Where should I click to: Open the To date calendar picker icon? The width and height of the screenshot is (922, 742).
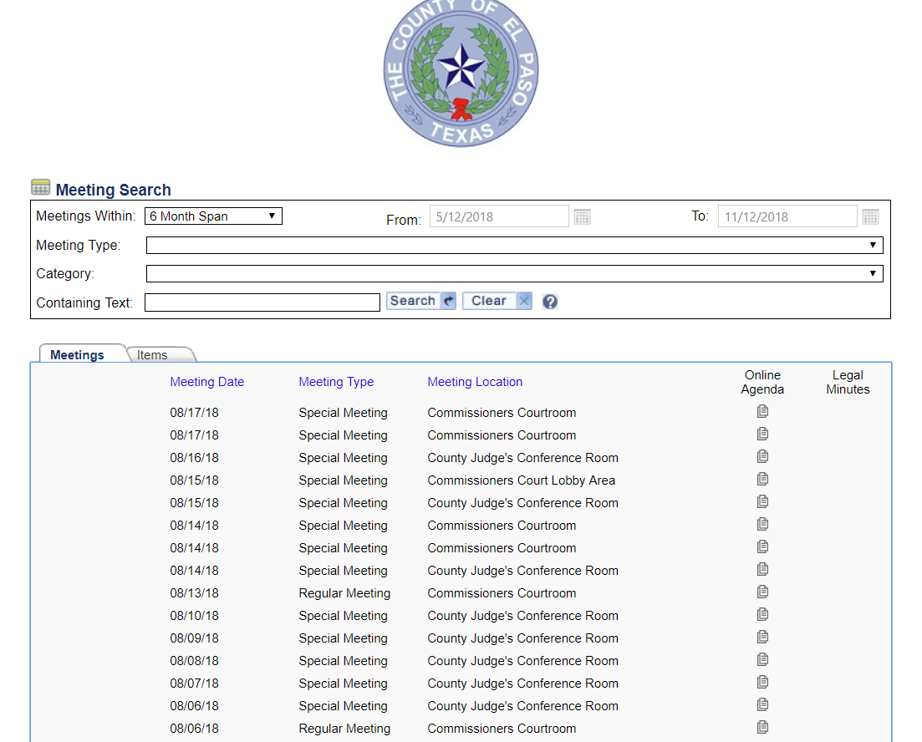[x=870, y=217]
